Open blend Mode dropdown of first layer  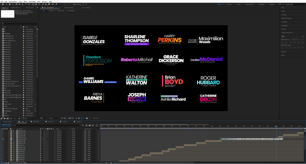click(62, 131)
